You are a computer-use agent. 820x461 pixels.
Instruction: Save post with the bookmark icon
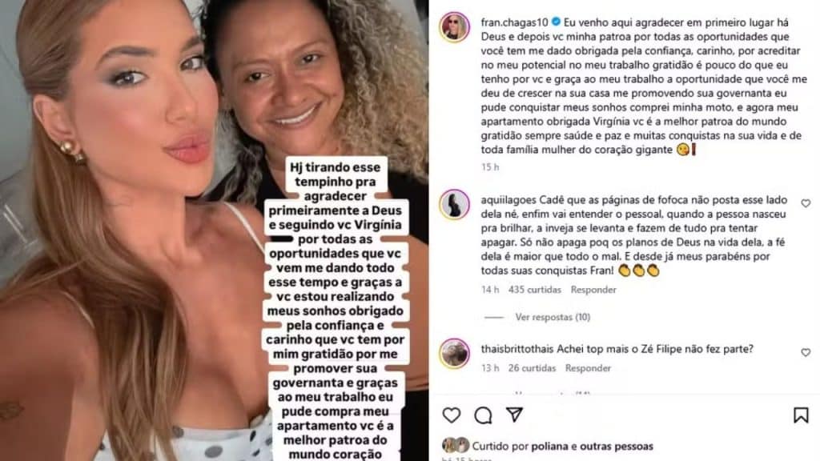(801, 415)
